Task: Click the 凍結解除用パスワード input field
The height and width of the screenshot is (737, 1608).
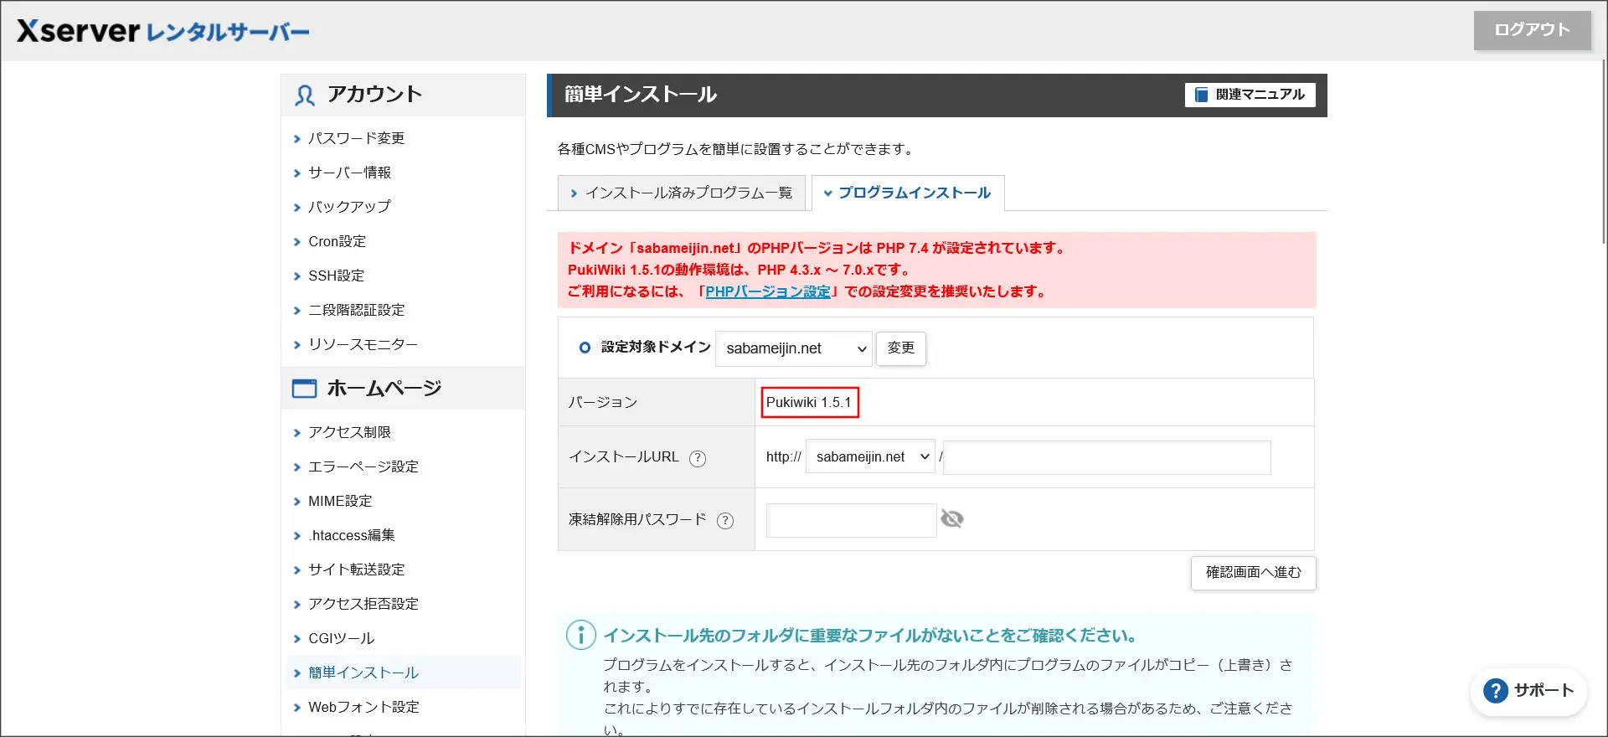Action: 852,520
